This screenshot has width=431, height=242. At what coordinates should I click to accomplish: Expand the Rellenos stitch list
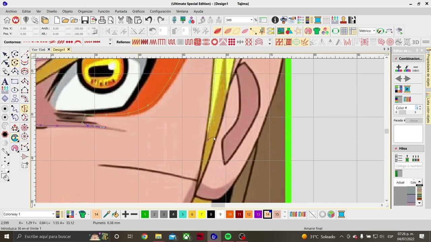(269, 42)
